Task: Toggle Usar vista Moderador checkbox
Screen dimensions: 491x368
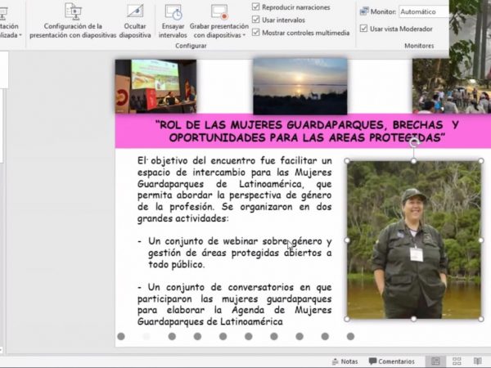Action: 363,29
